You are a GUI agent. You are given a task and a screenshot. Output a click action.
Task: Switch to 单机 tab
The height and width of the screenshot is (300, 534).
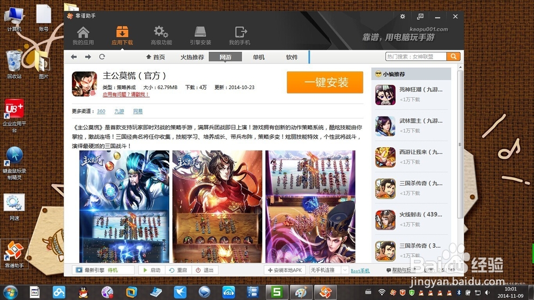click(x=259, y=57)
